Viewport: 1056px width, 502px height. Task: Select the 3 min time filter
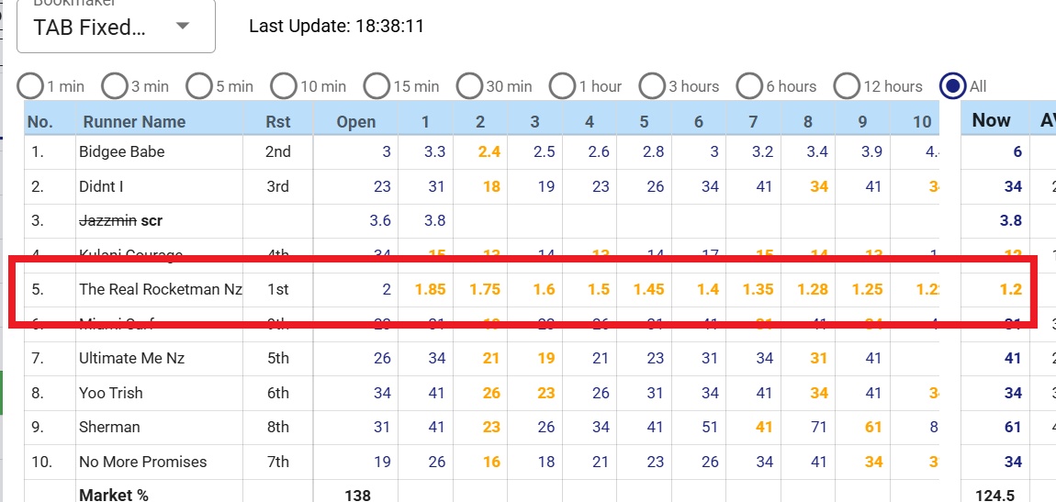click(115, 86)
